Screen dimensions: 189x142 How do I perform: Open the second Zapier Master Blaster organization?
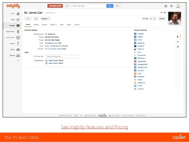(56, 63)
